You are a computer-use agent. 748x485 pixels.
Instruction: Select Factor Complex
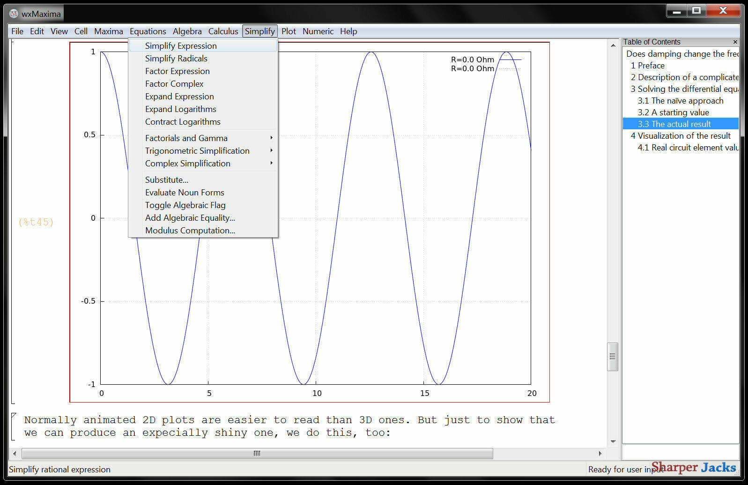203,84
